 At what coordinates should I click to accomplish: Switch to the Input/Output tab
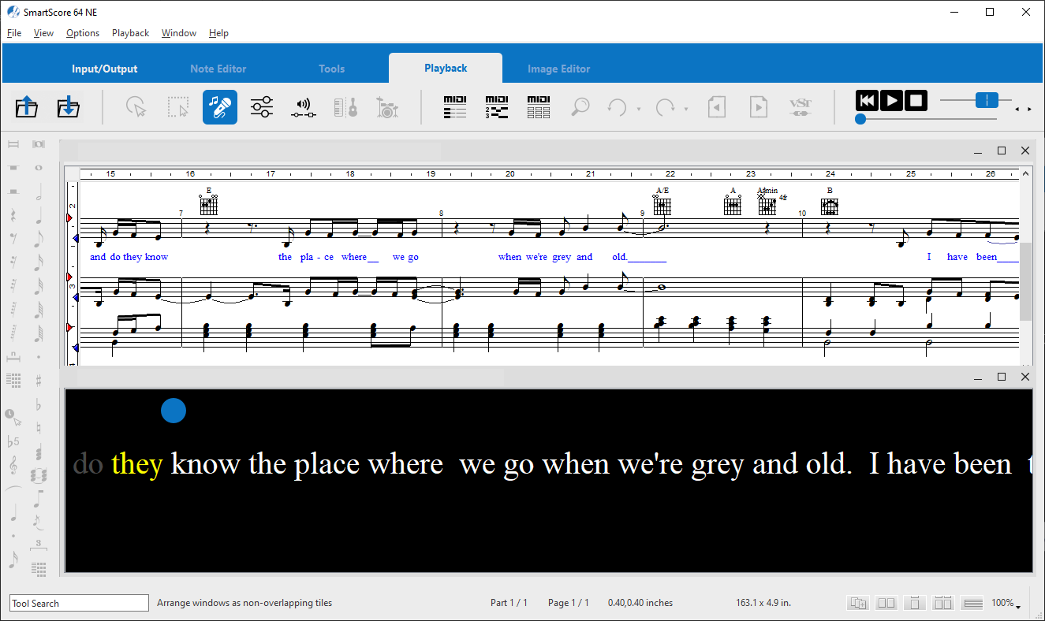pos(105,69)
